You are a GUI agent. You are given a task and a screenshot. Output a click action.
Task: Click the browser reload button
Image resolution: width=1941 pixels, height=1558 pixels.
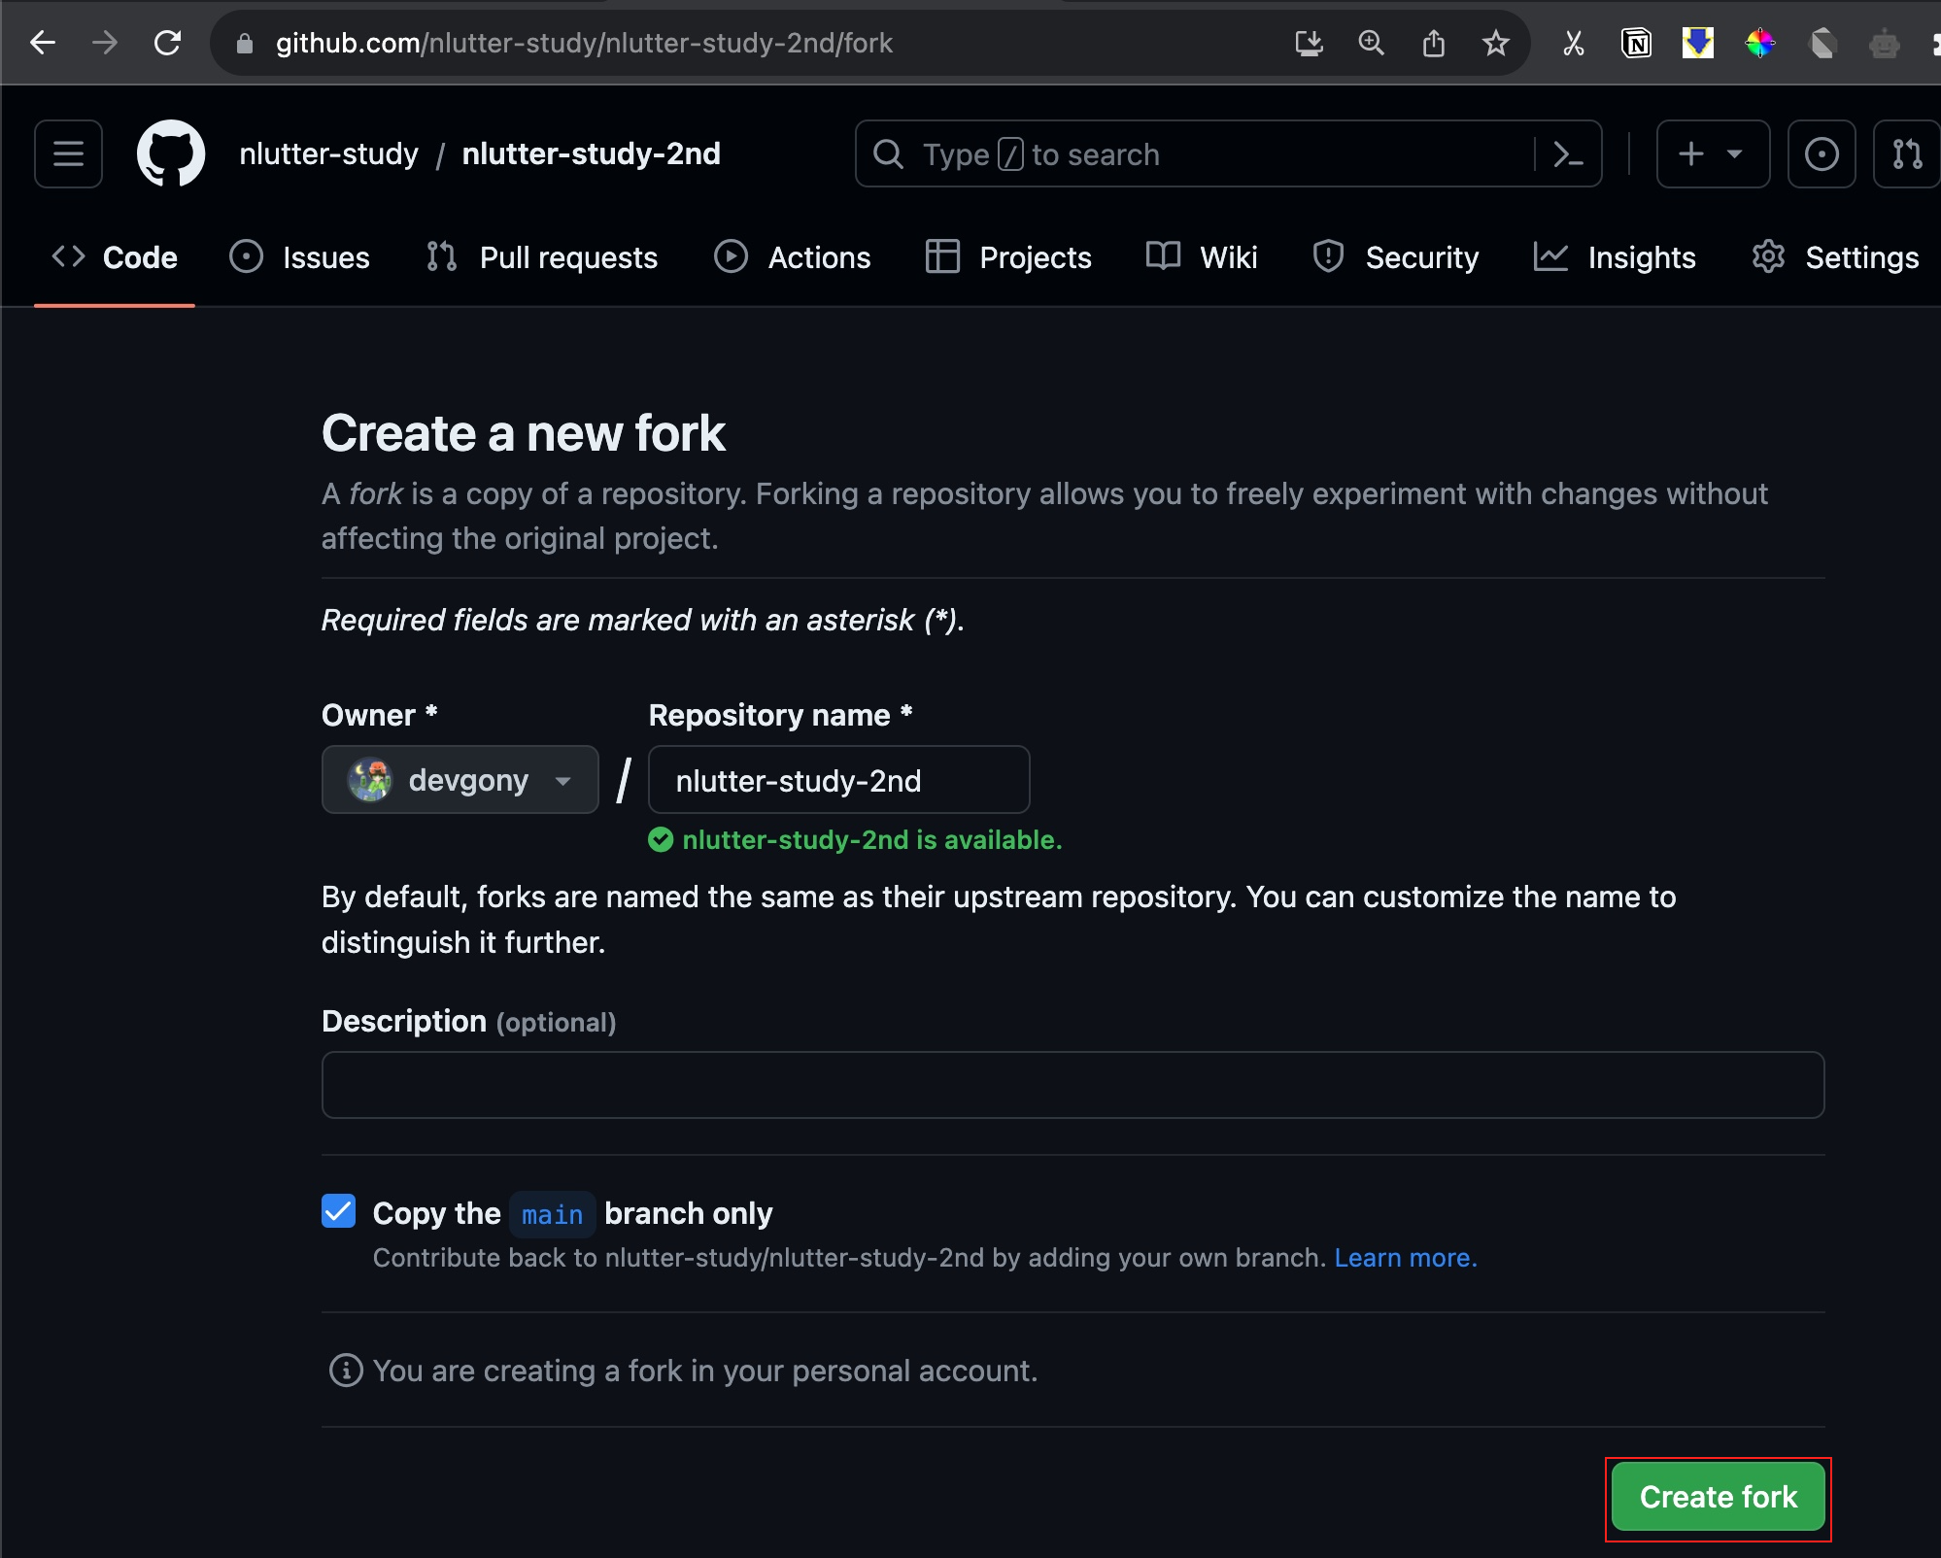point(168,43)
